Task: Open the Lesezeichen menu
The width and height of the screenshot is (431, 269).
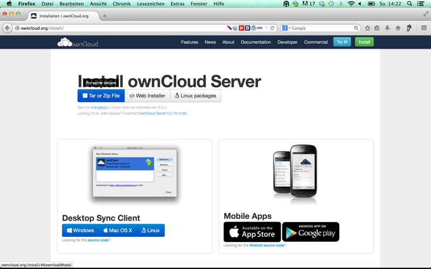Action: (151, 4)
